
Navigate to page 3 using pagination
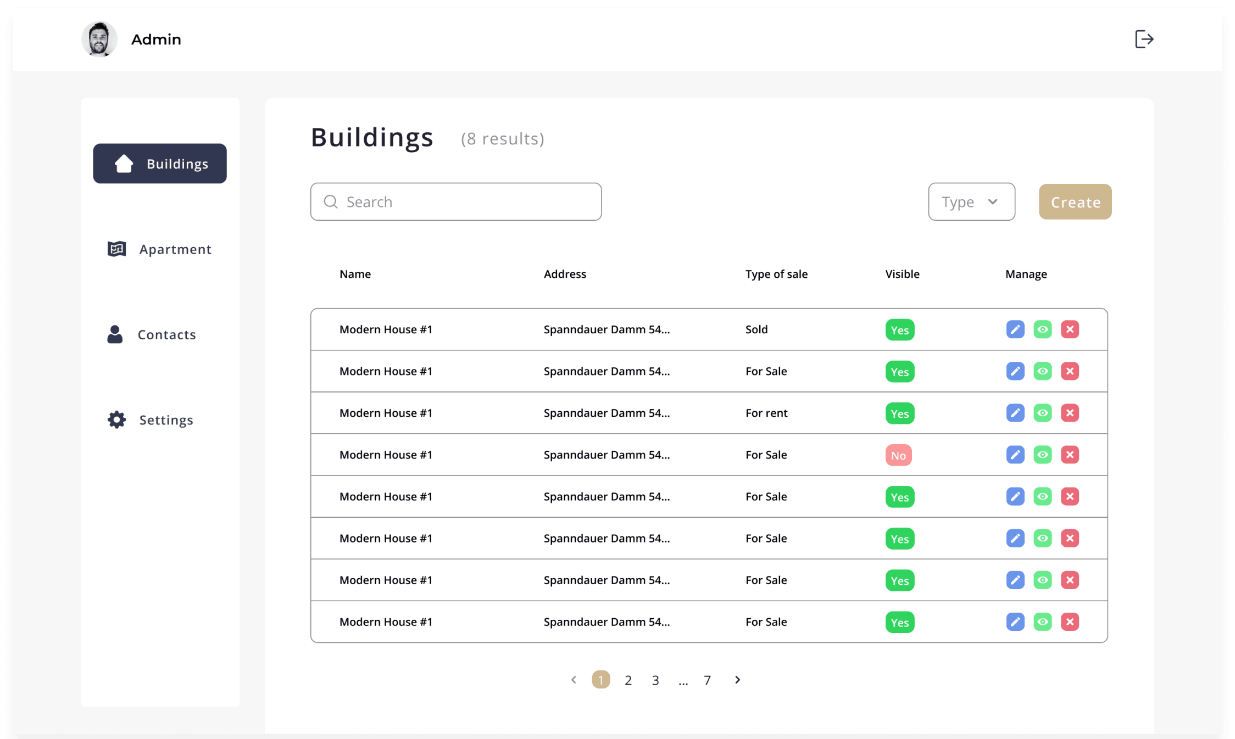coord(655,678)
